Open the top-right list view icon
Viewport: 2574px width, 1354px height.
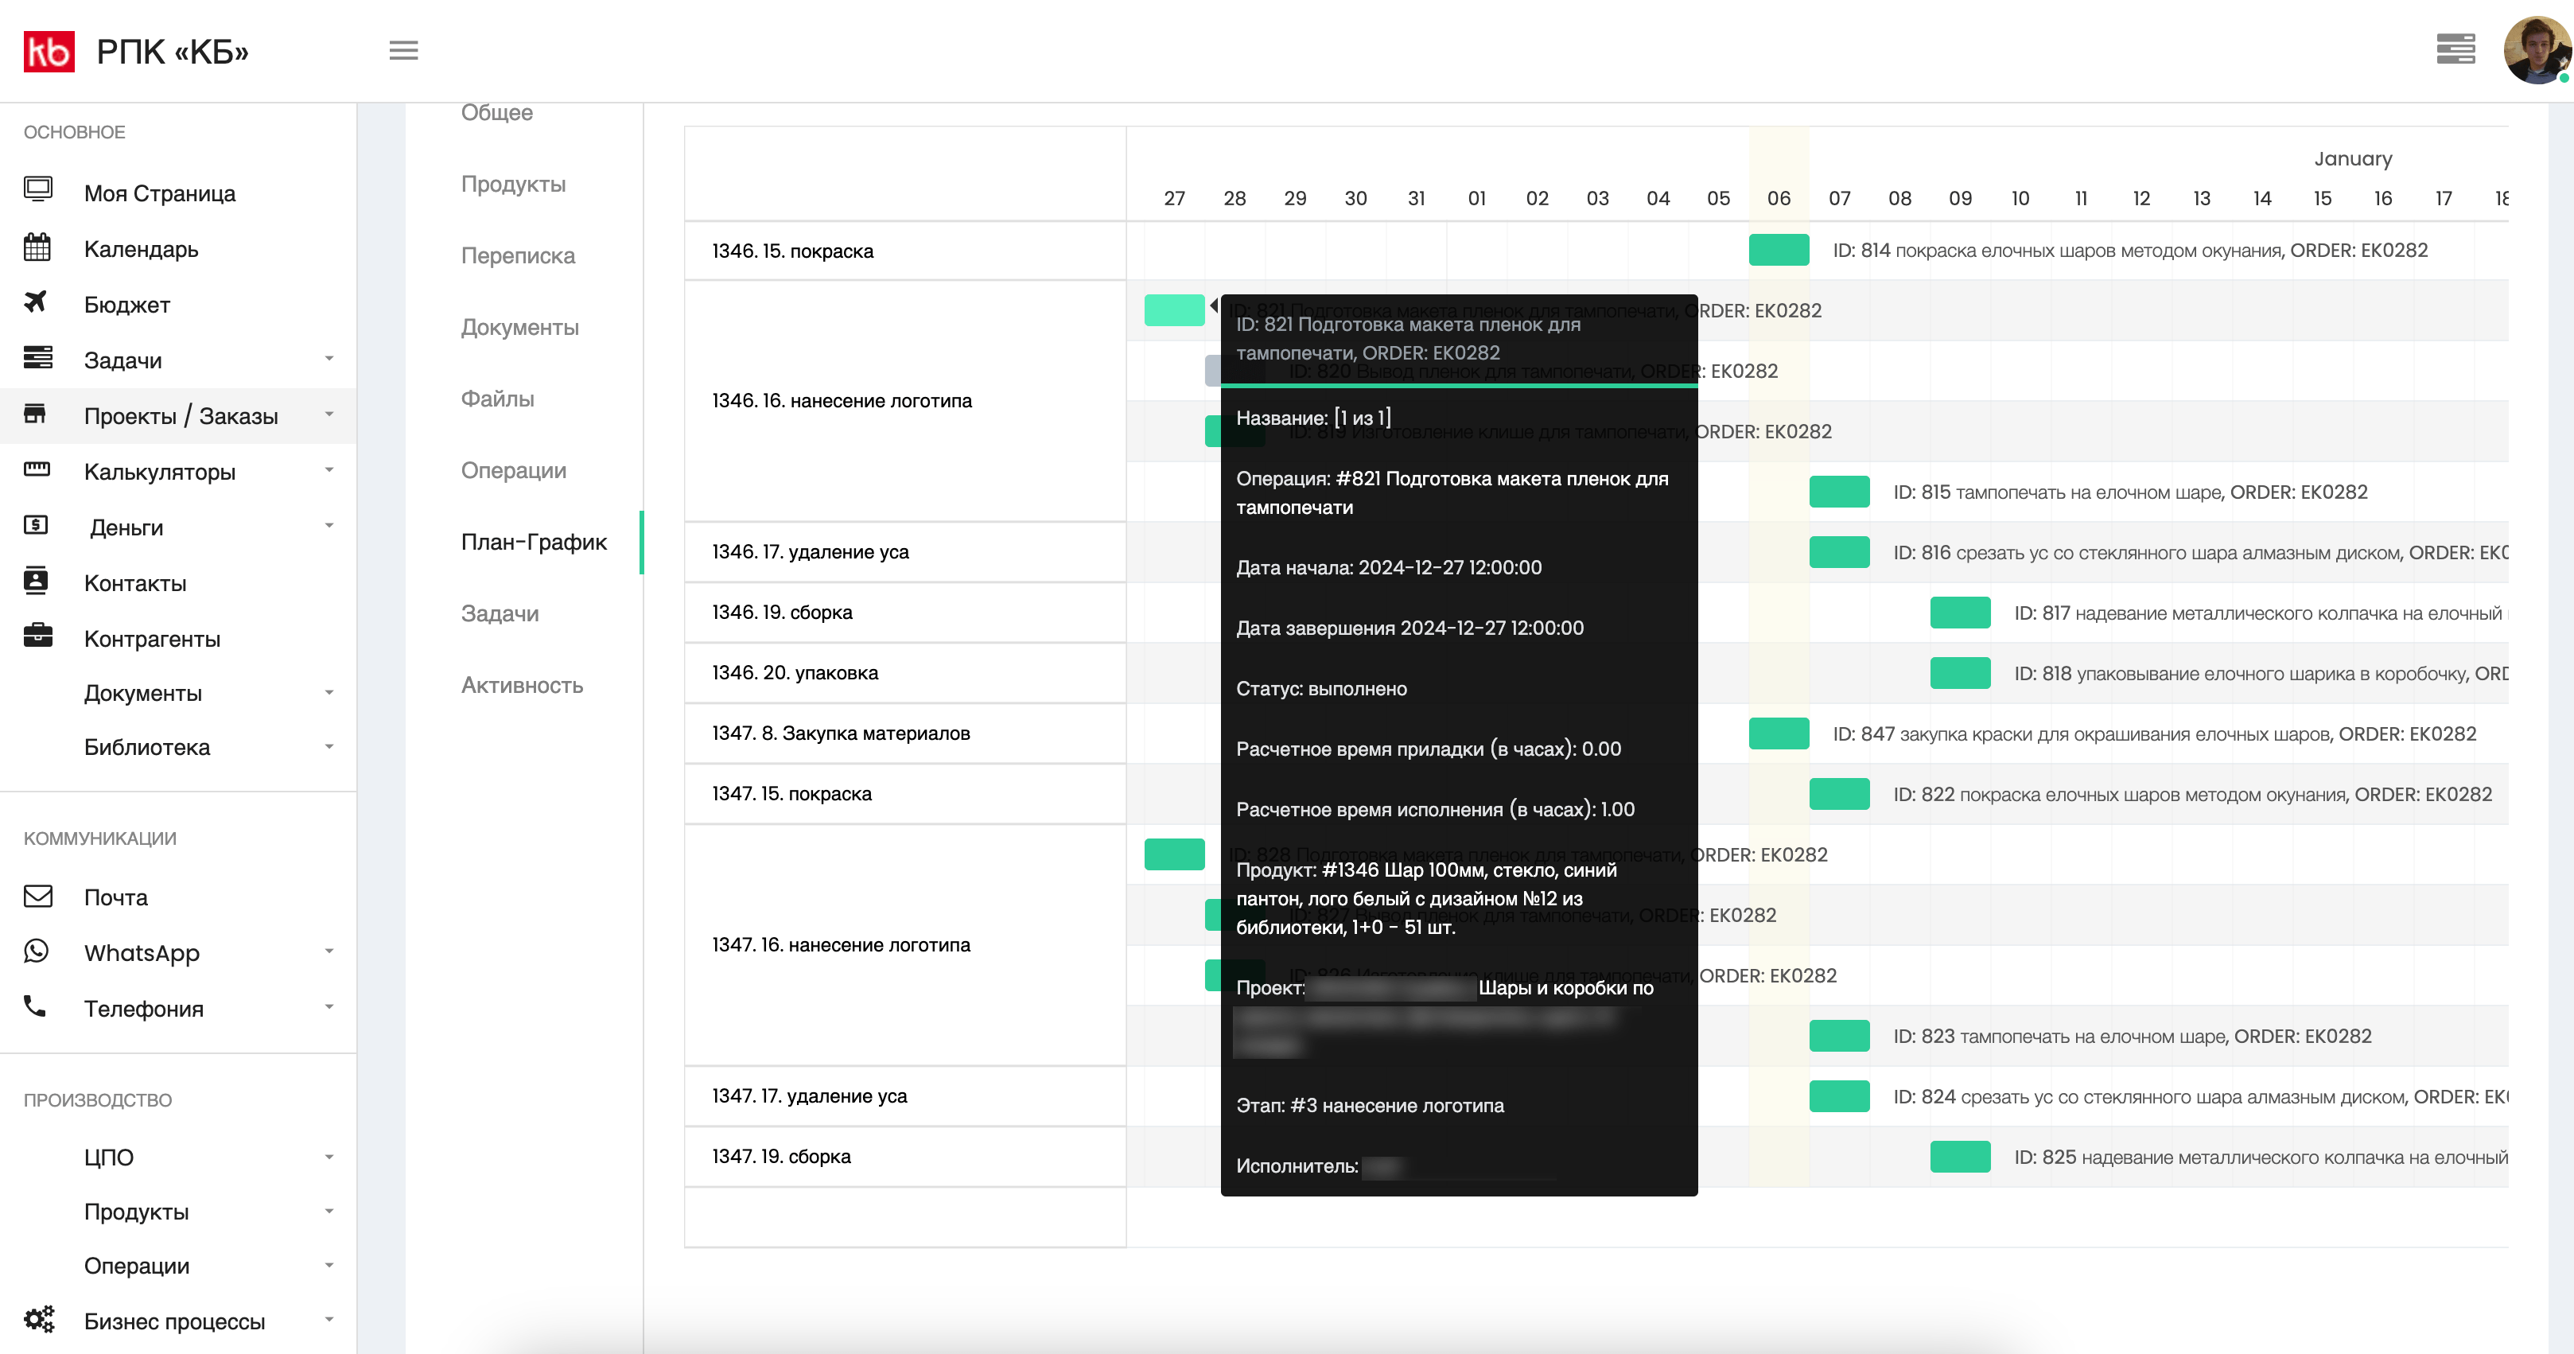(2455, 48)
